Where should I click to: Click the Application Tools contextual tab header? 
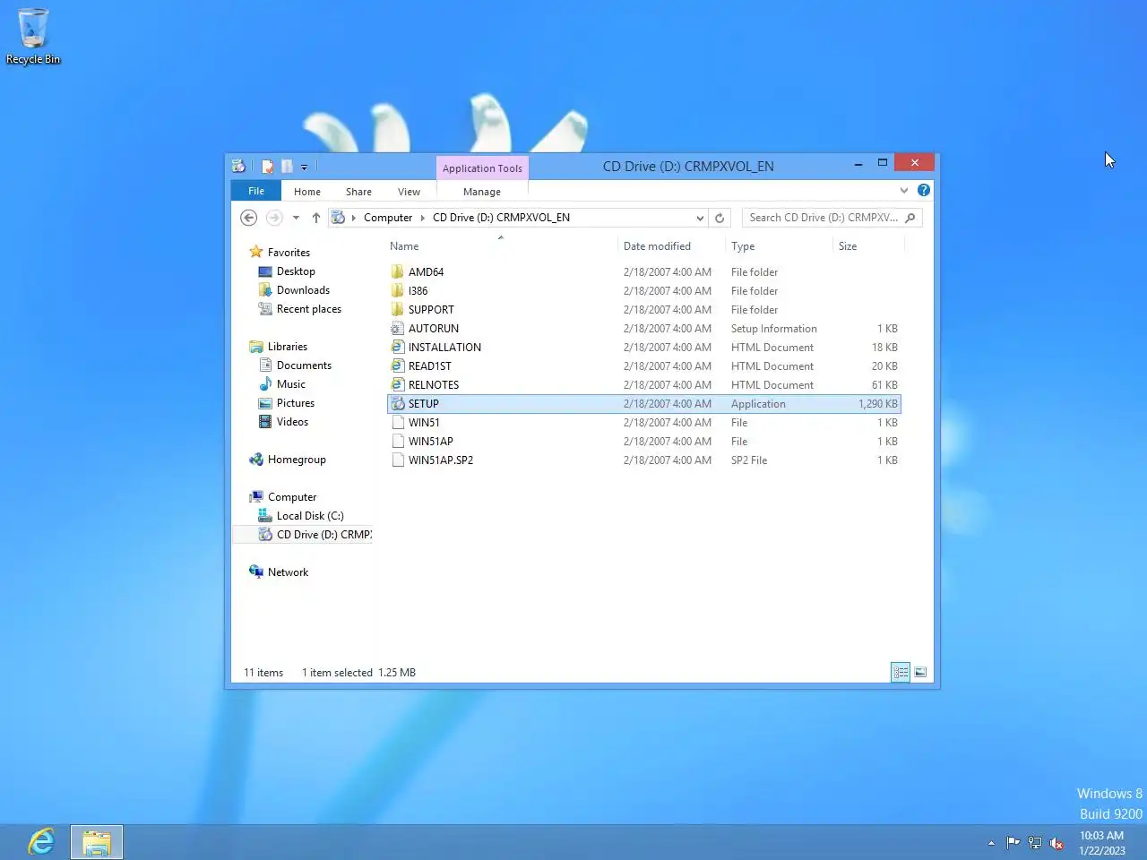[482, 168]
